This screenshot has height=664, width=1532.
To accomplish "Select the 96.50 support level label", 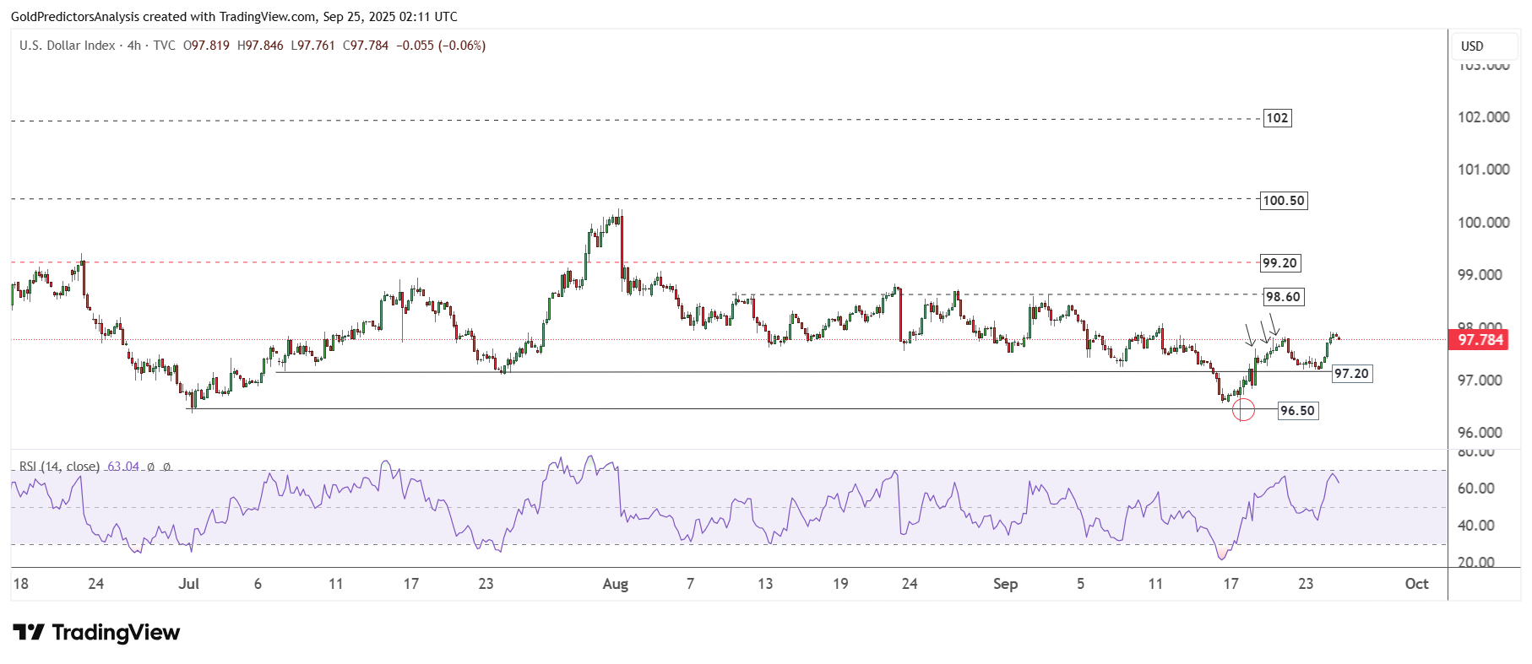I will tap(1297, 411).
